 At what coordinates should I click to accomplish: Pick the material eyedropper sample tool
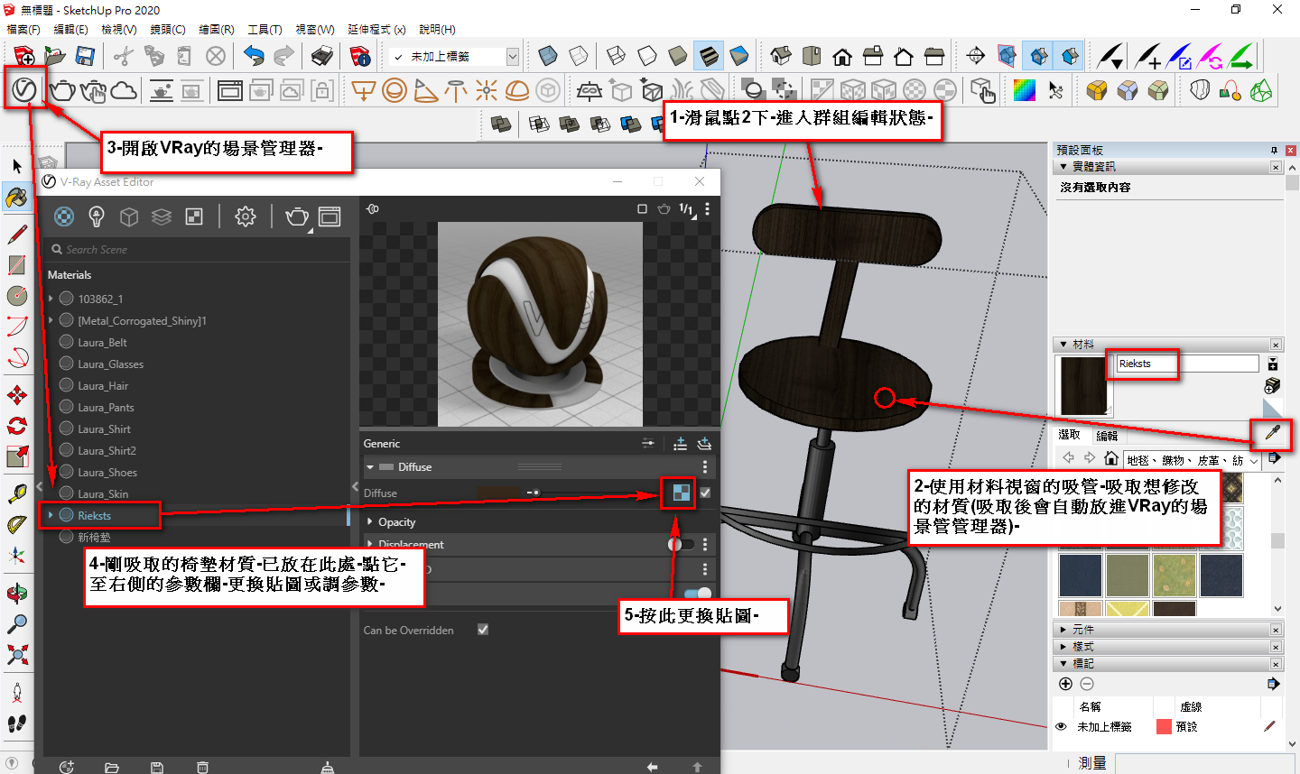click(x=1272, y=433)
